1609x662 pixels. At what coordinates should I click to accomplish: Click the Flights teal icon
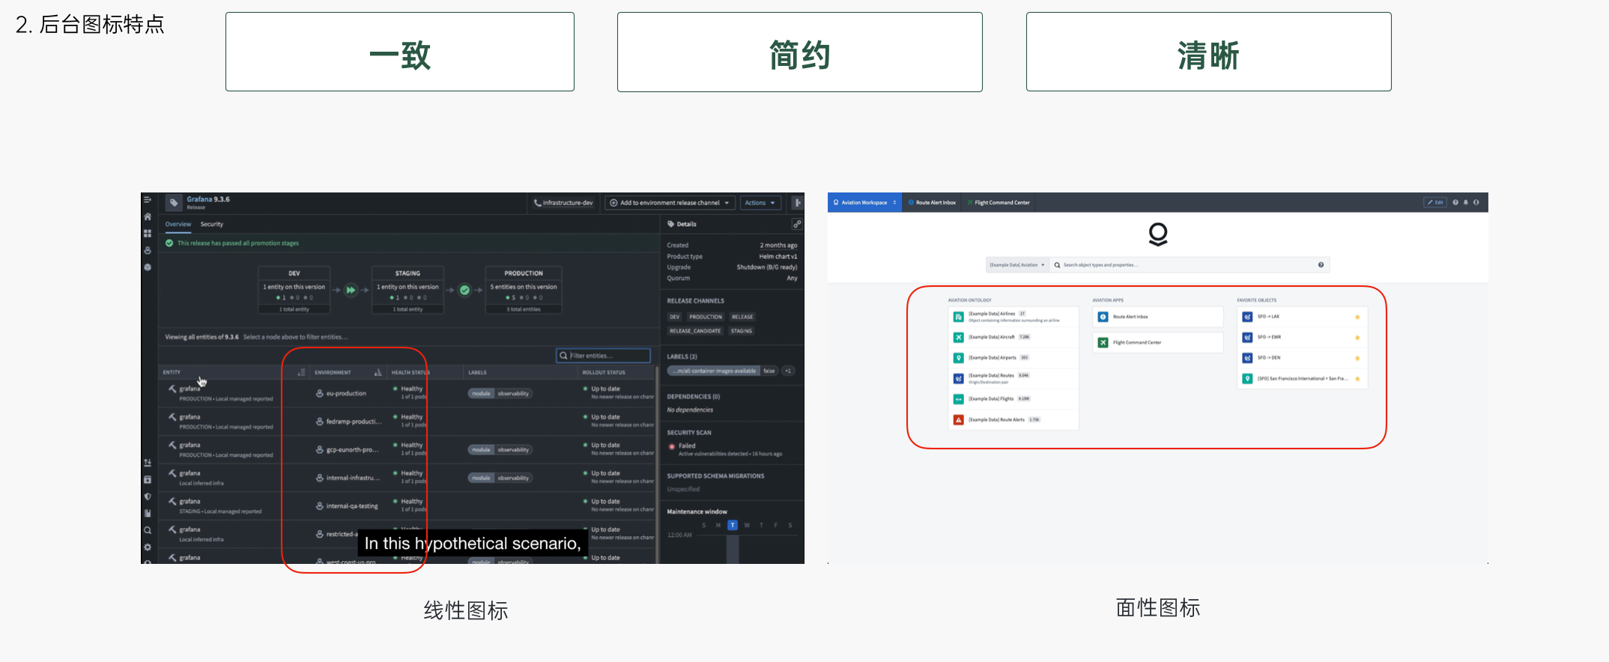(x=958, y=399)
